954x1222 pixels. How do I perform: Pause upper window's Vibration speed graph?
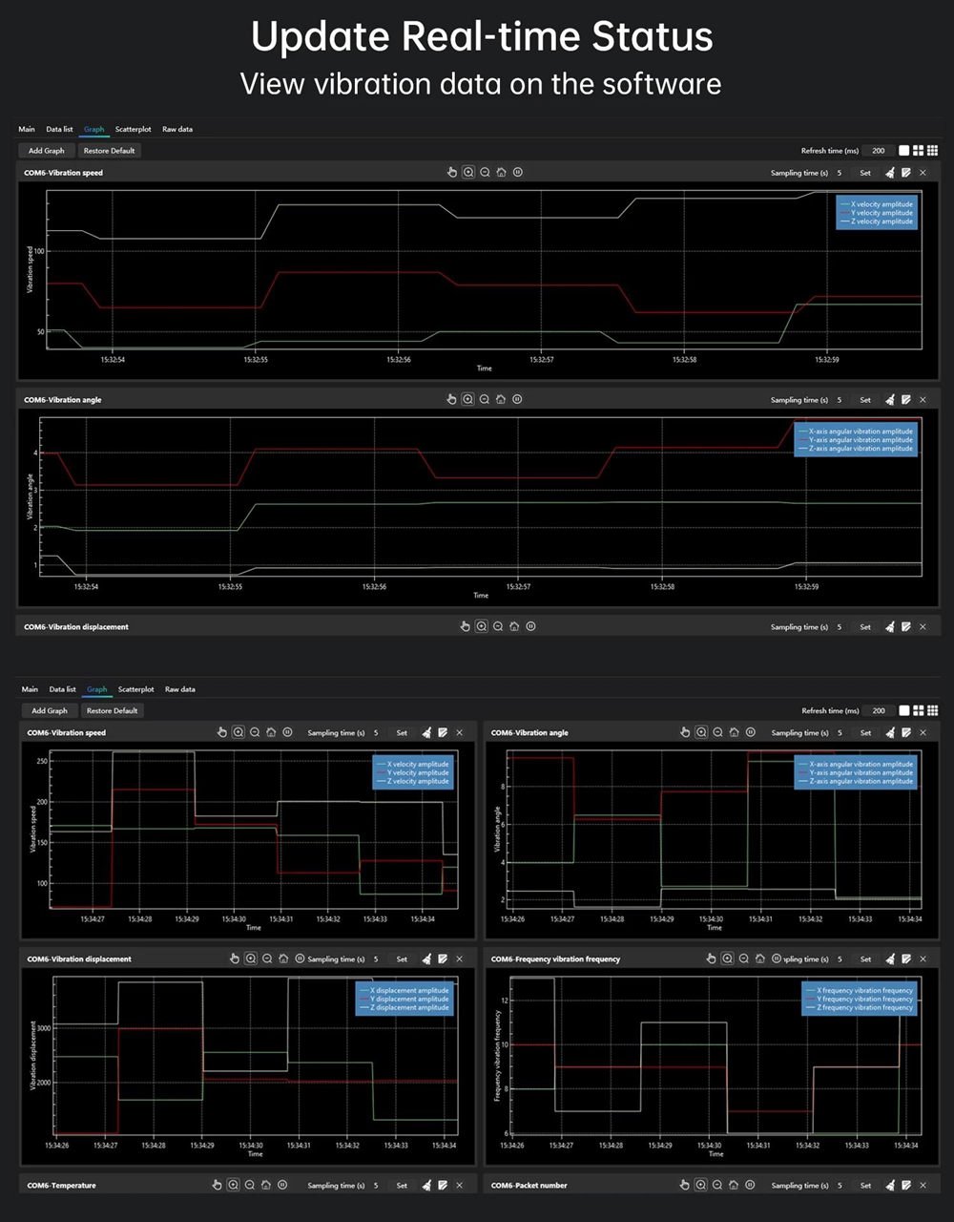[x=517, y=173]
